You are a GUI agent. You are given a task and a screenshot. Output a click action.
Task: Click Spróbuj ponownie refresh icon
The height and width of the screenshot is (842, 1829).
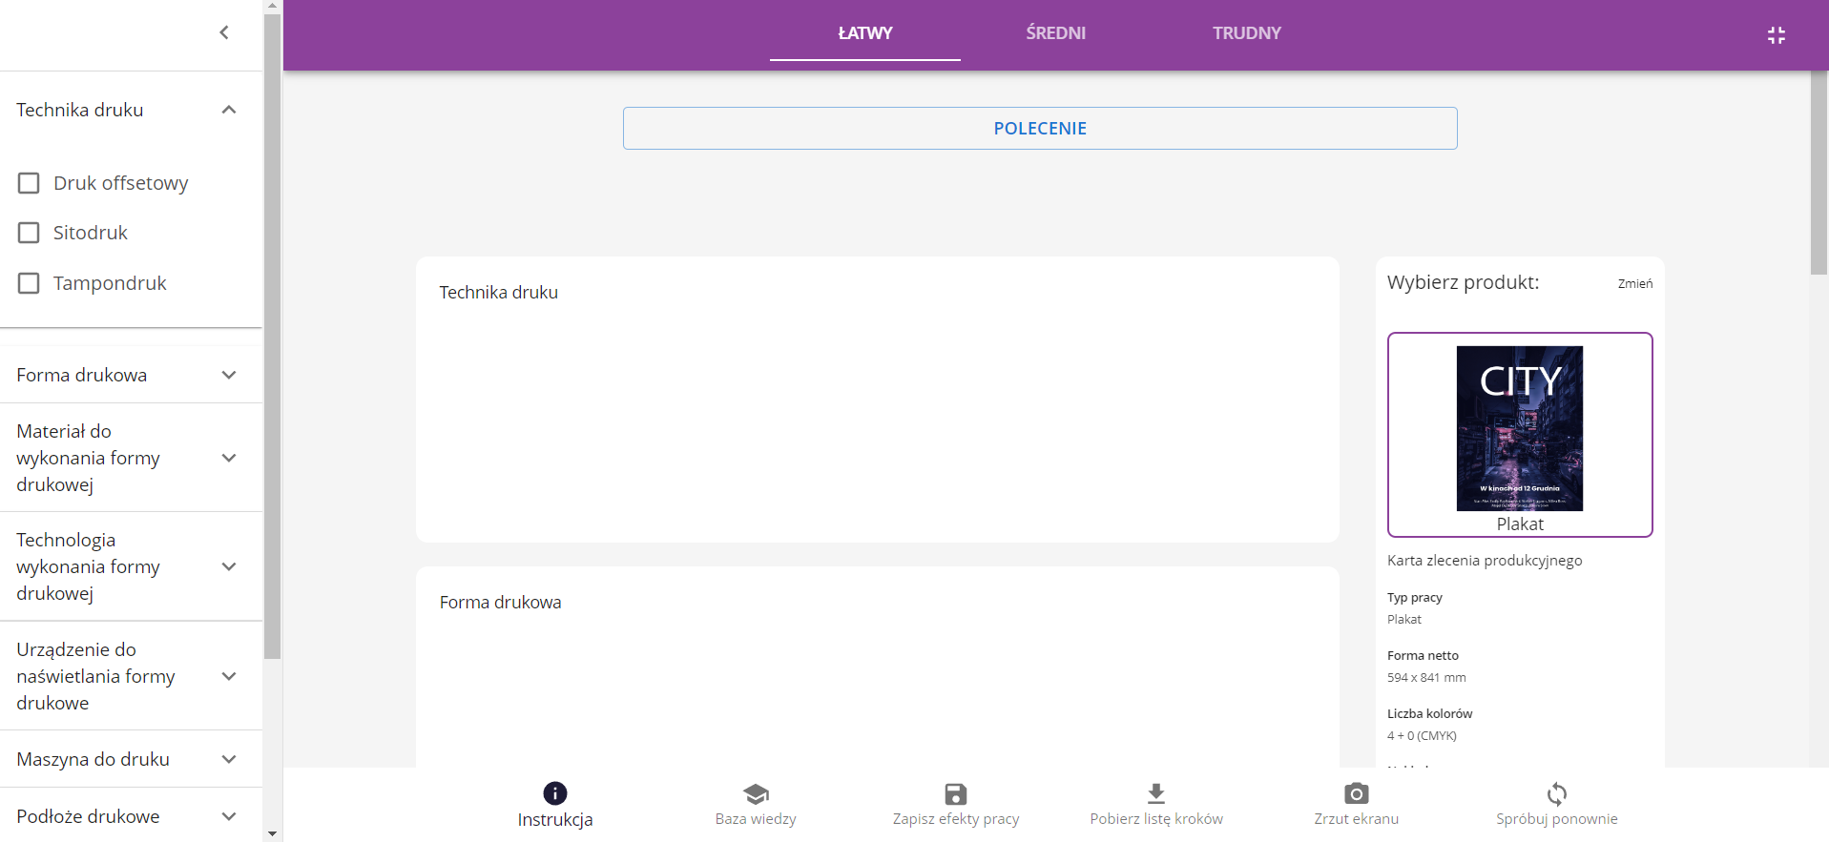[1556, 793]
